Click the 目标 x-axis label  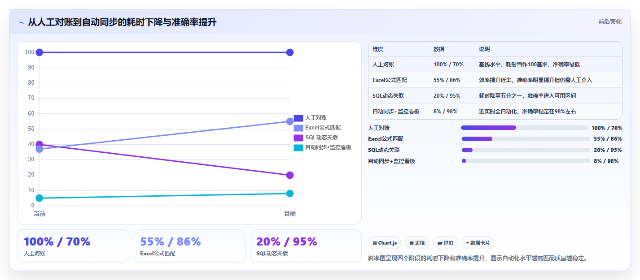point(290,214)
